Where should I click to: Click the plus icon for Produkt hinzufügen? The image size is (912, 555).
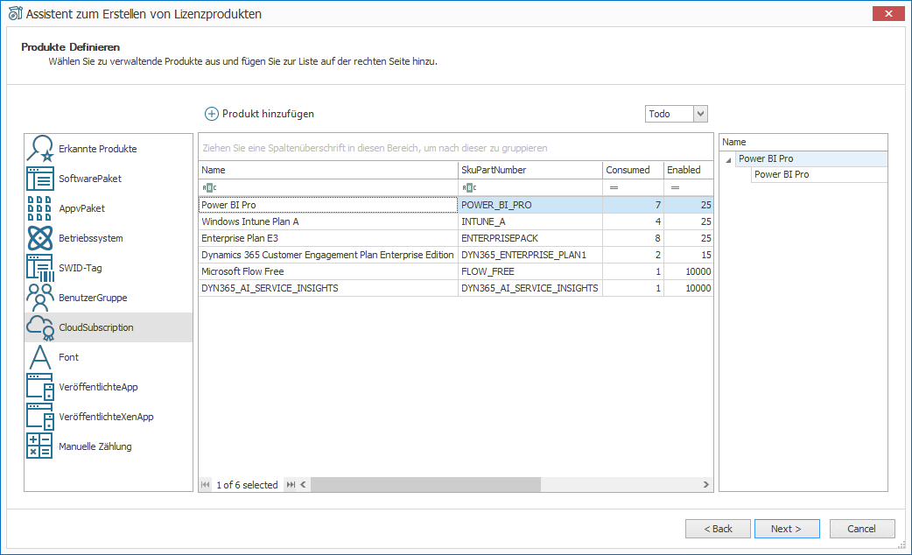[x=211, y=114]
